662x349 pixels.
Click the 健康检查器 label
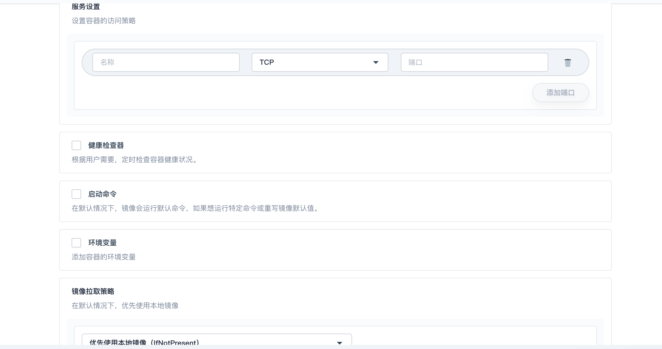click(x=106, y=145)
